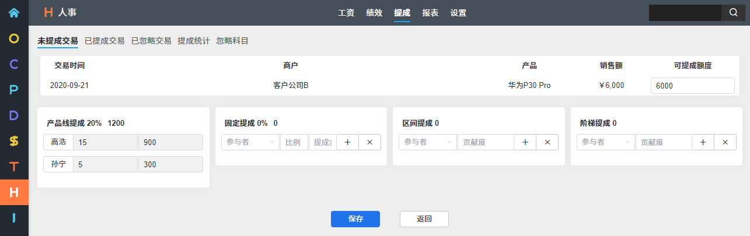
Task: Click 贡献度 field under 区间提成
Action: [x=485, y=142]
